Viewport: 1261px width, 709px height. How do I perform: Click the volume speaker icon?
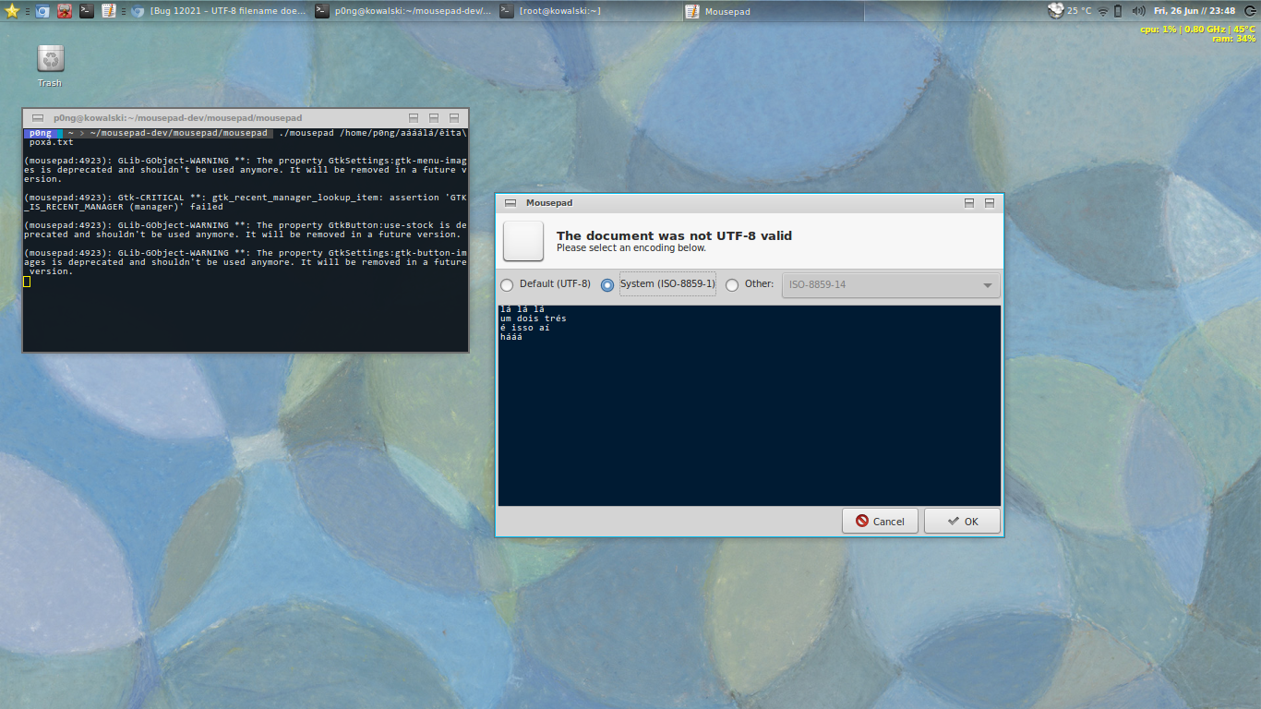(1137, 11)
